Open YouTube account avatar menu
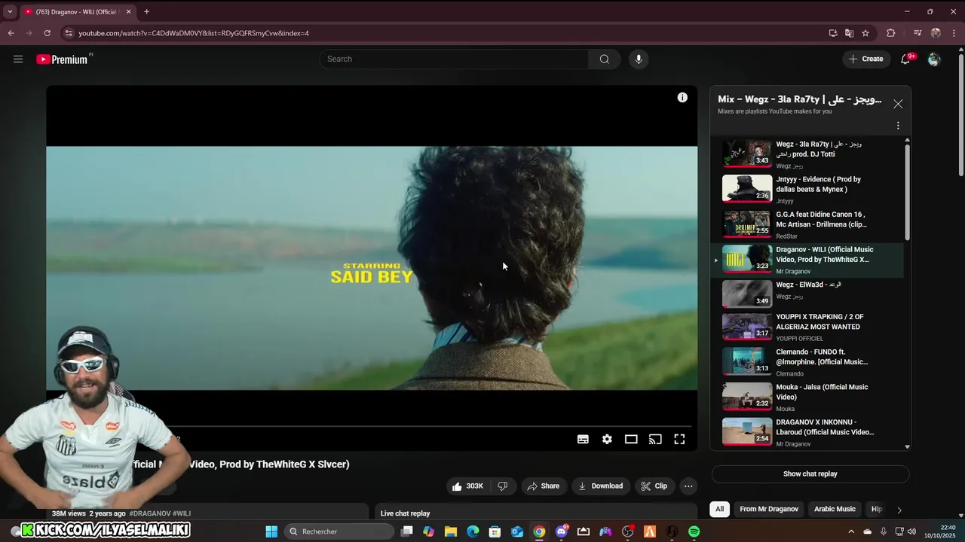This screenshot has width=965, height=542. [934, 59]
